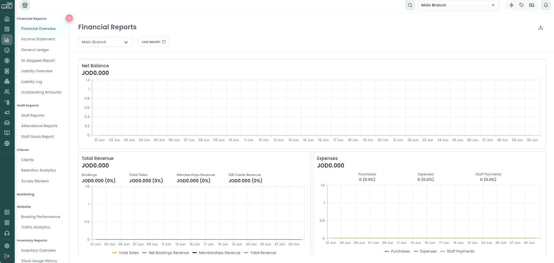The image size is (554, 263).
Task: Toggle Total Sales series in revenue legend
Action: (x=125, y=253)
